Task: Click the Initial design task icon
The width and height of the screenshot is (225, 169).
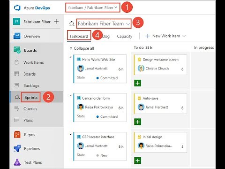Action: point(139,137)
